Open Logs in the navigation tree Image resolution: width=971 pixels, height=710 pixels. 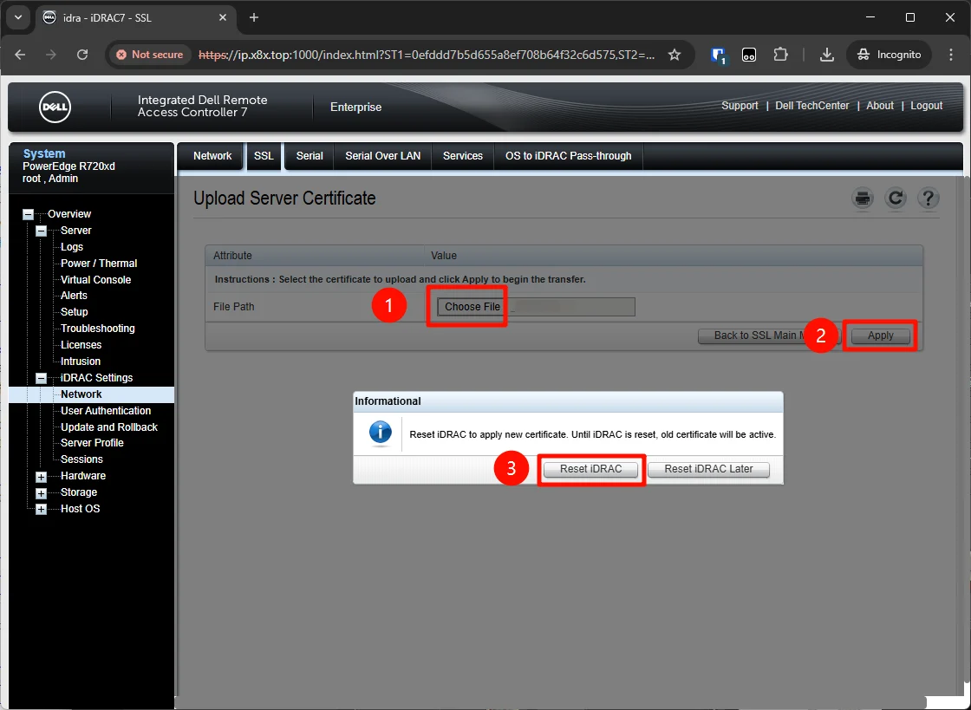(72, 247)
